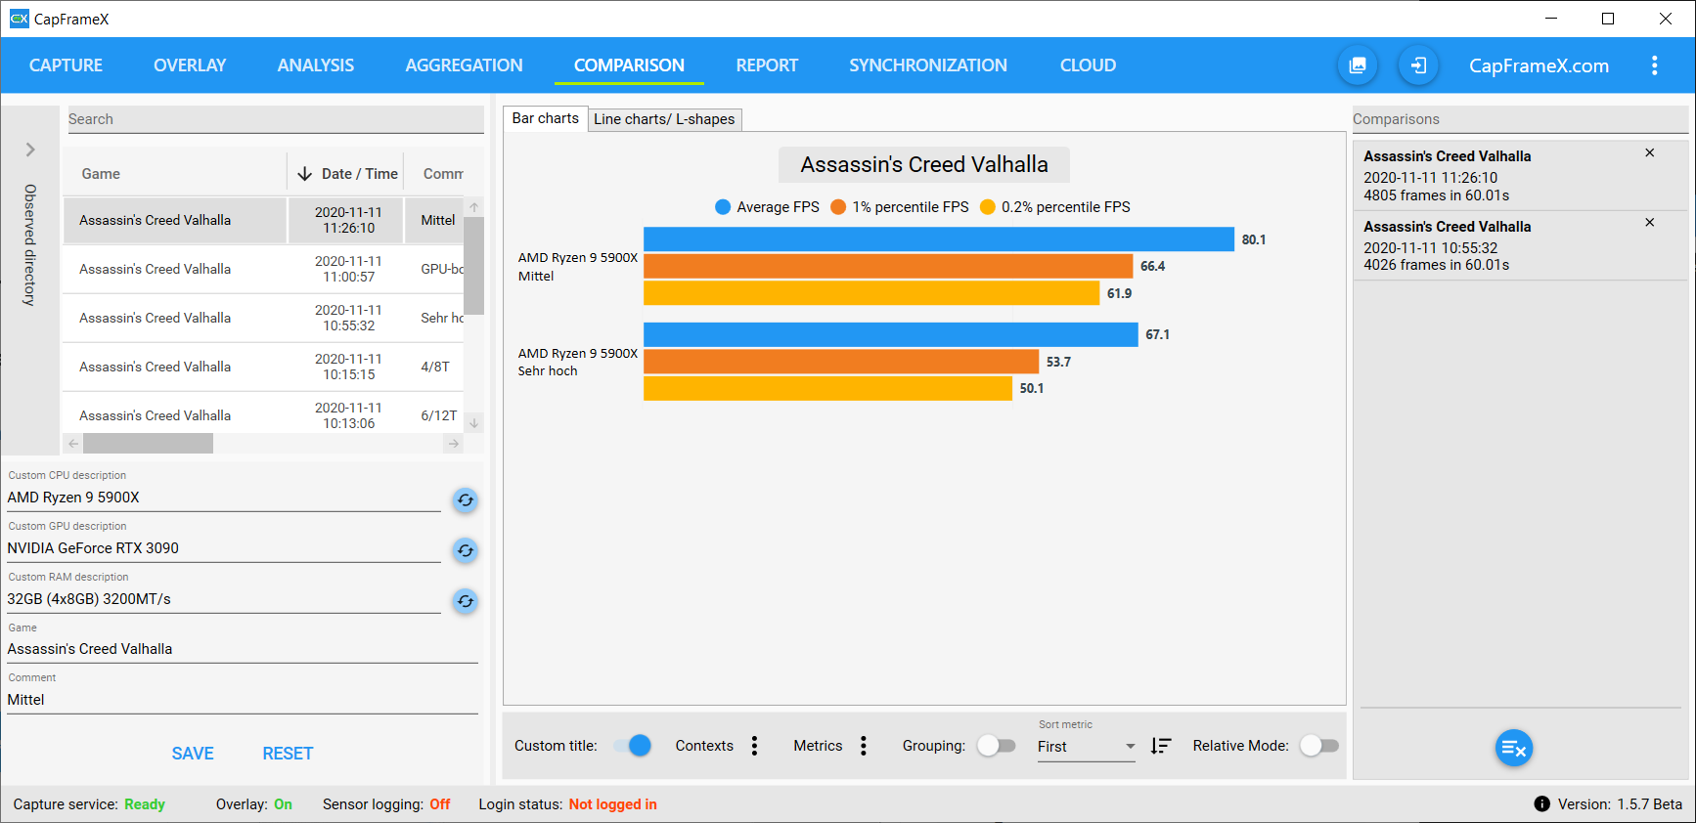Click the horizontal scrollbar thumb of record list

point(148,444)
